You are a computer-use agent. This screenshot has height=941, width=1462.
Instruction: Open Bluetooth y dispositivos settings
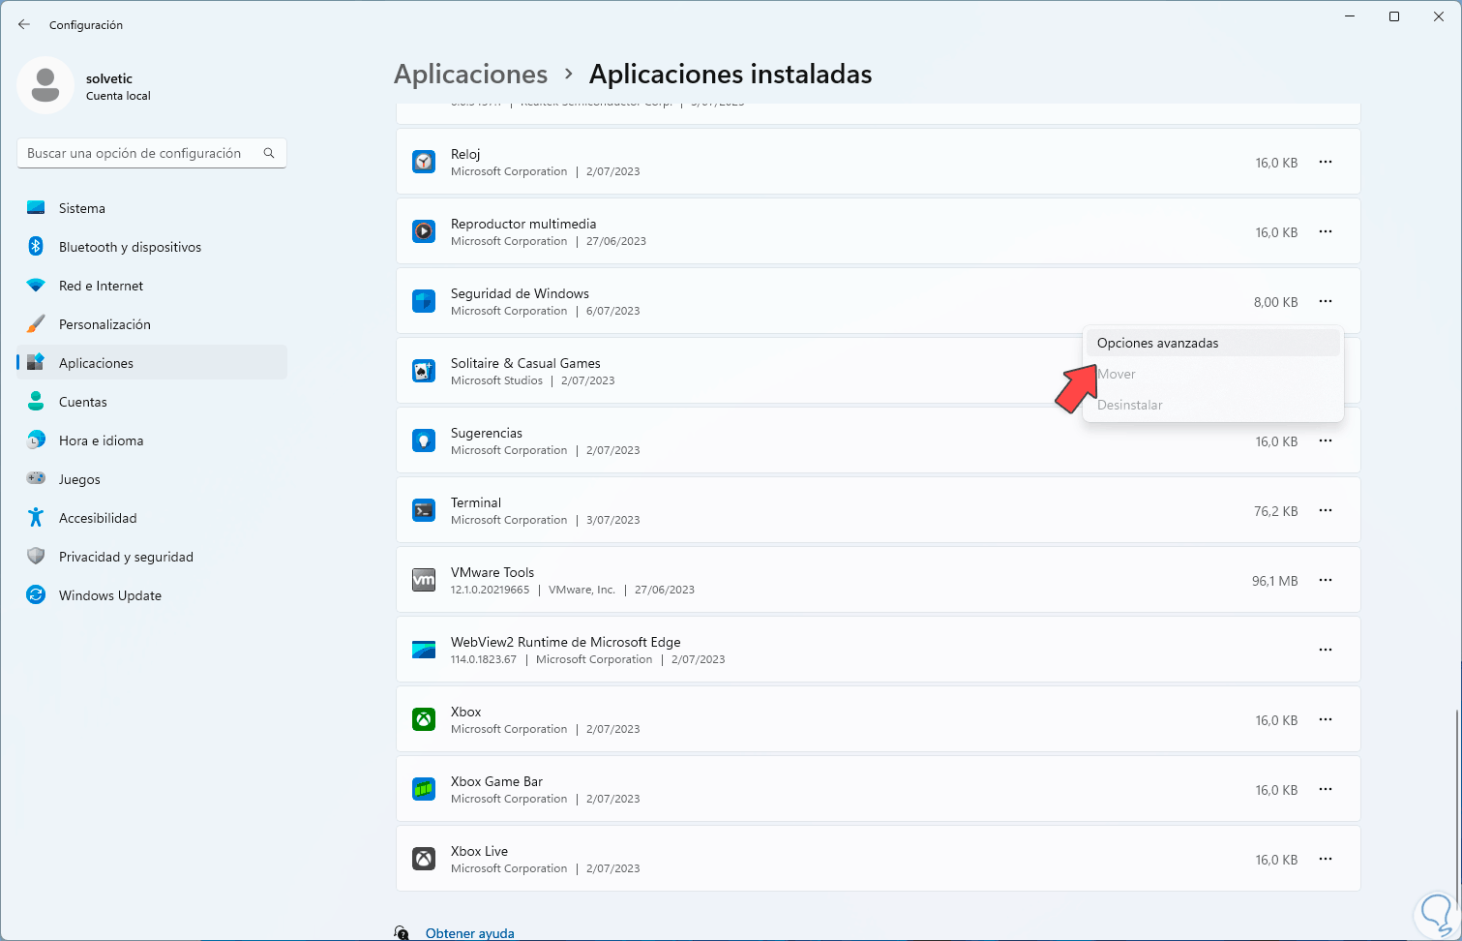pos(152,247)
